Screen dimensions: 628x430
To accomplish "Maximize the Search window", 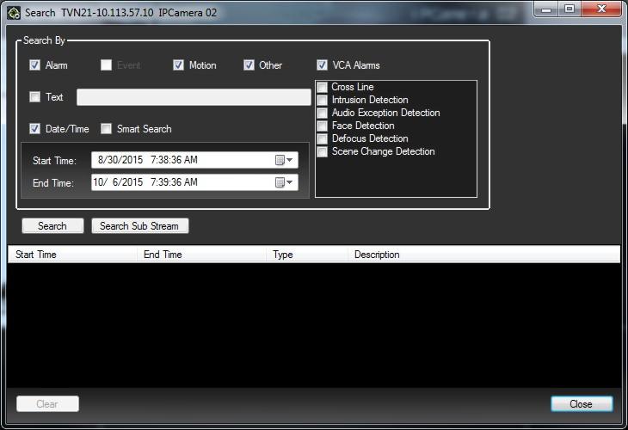I will tap(570, 9).
